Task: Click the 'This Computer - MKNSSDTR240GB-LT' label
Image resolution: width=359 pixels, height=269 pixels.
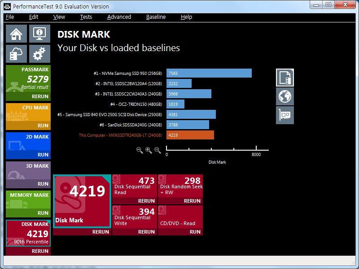Action: pyautogui.click(x=120, y=135)
